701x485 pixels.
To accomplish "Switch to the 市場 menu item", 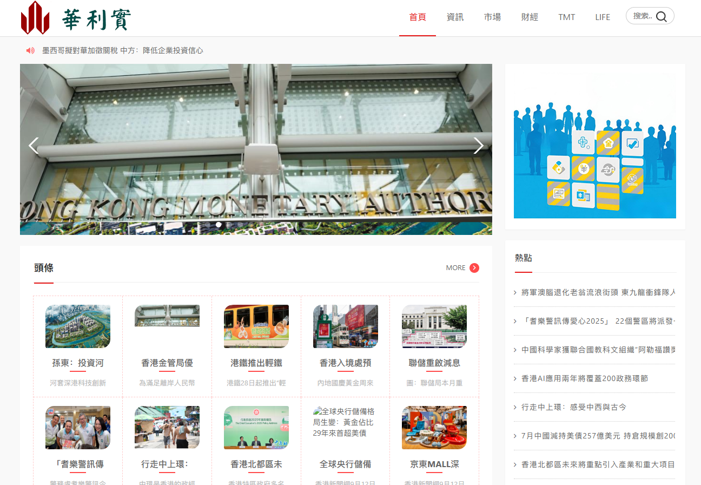I will [492, 17].
